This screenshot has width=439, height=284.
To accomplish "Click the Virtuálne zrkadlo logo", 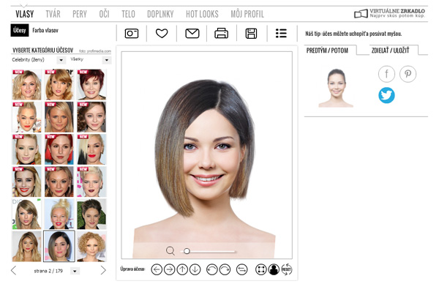I will pyautogui.click(x=389, y=13).
